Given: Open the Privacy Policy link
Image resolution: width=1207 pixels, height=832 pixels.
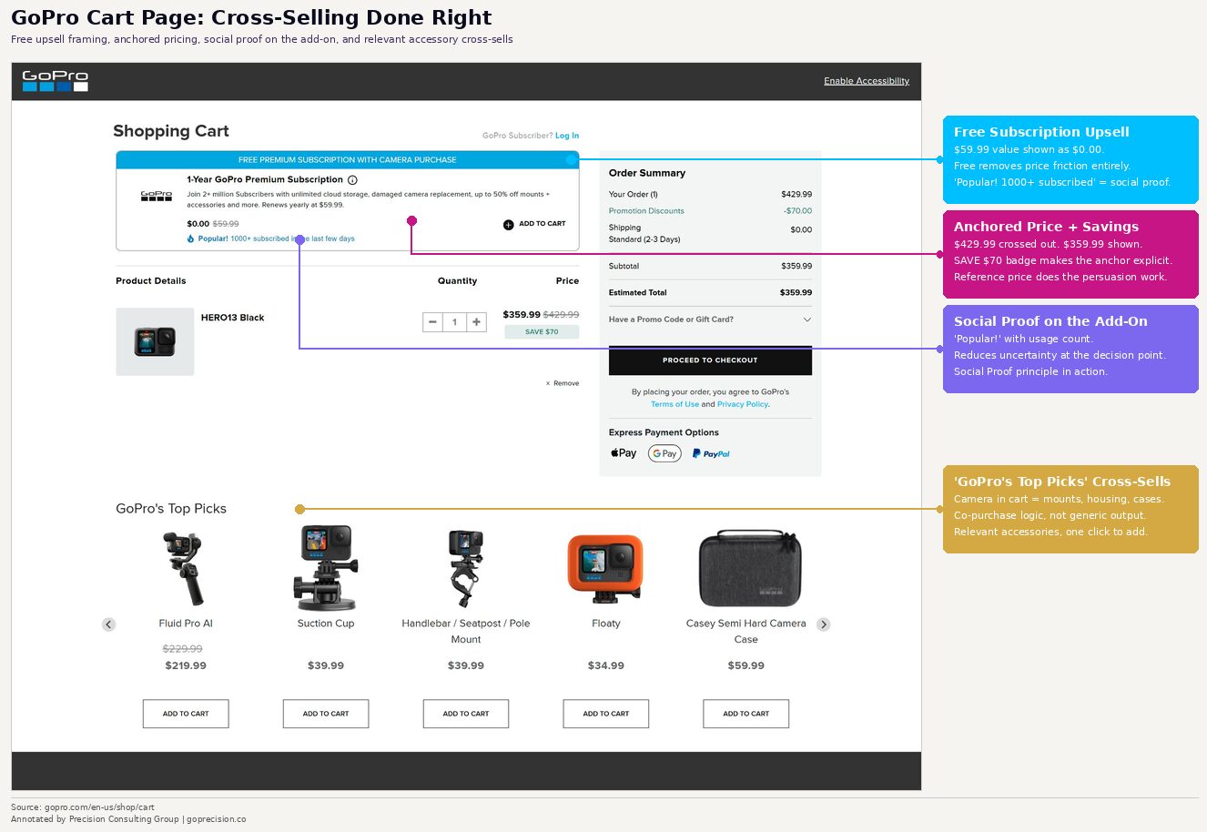Looking at the screenshot, I should (x=741, y=403).
